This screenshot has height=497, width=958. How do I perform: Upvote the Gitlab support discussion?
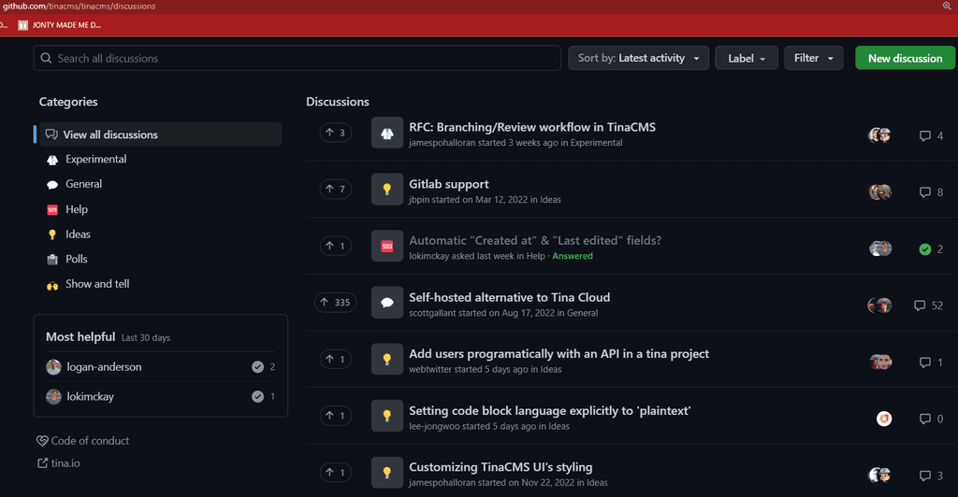click(x=335, y=190)
